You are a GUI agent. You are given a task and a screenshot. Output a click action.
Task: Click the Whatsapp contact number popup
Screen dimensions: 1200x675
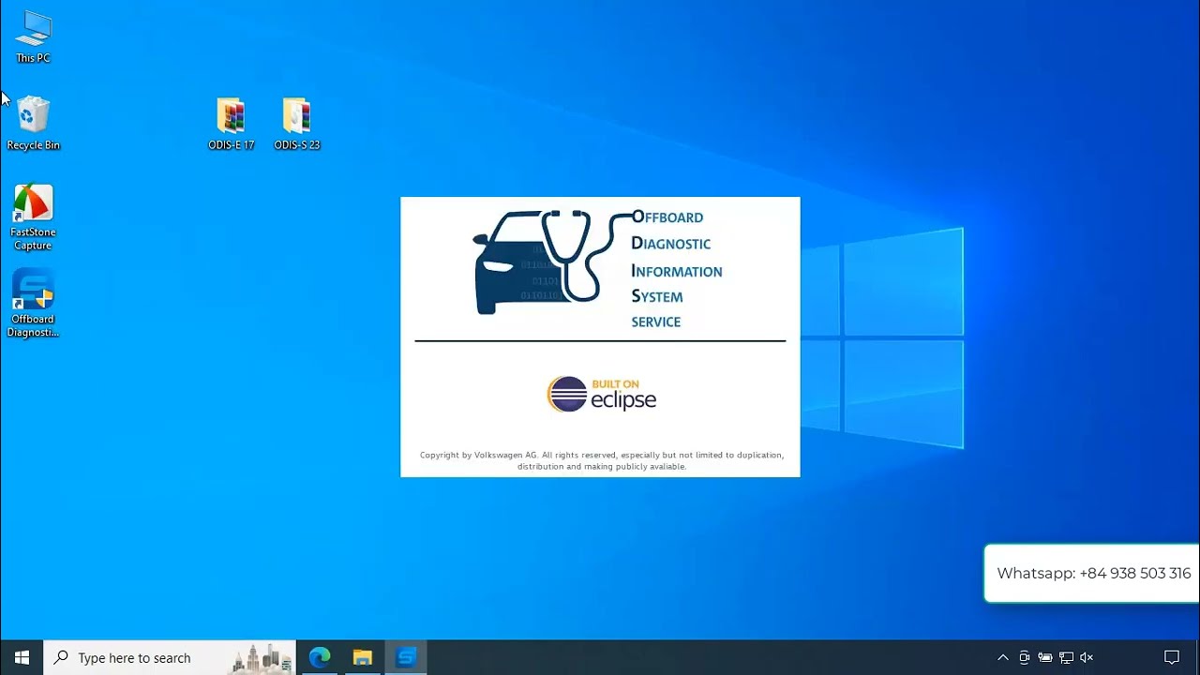pos(1092,573)
